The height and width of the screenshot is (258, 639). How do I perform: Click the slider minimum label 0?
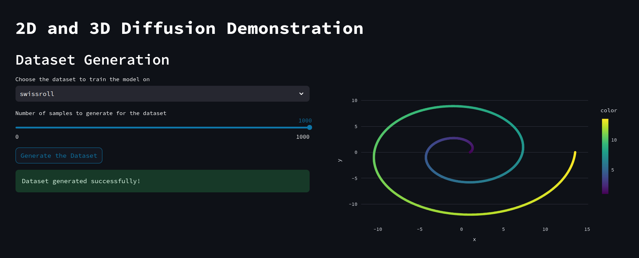pos(17,137)
